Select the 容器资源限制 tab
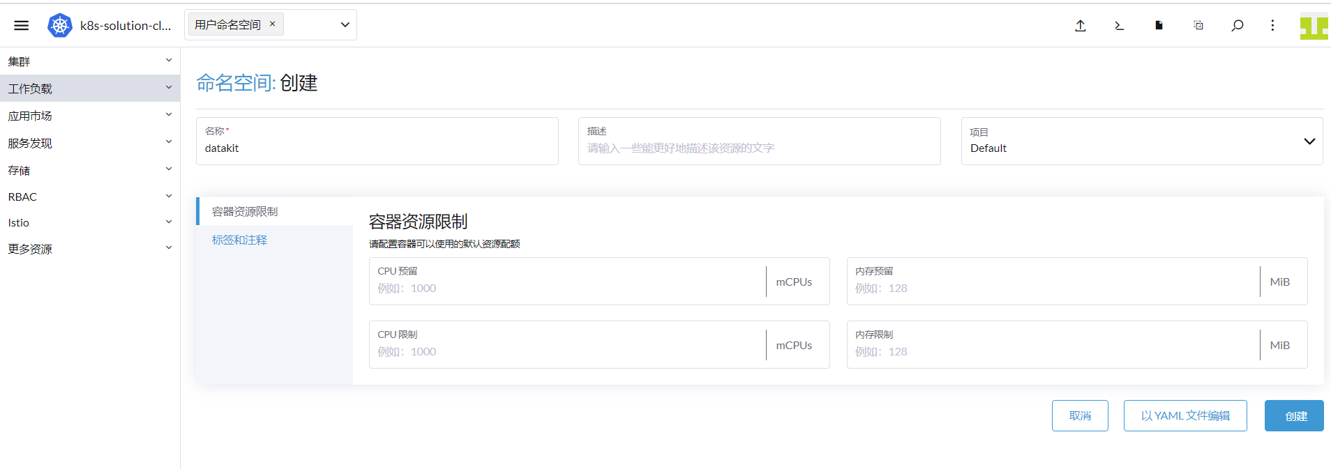 click(x=245, y=211)
